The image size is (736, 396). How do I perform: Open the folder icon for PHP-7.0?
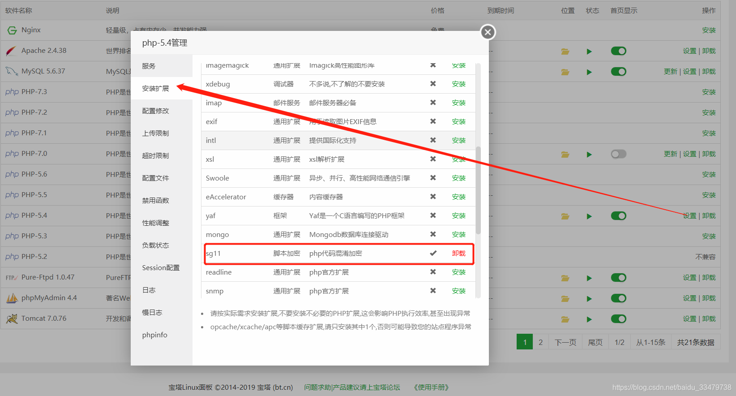click(565, 155)
